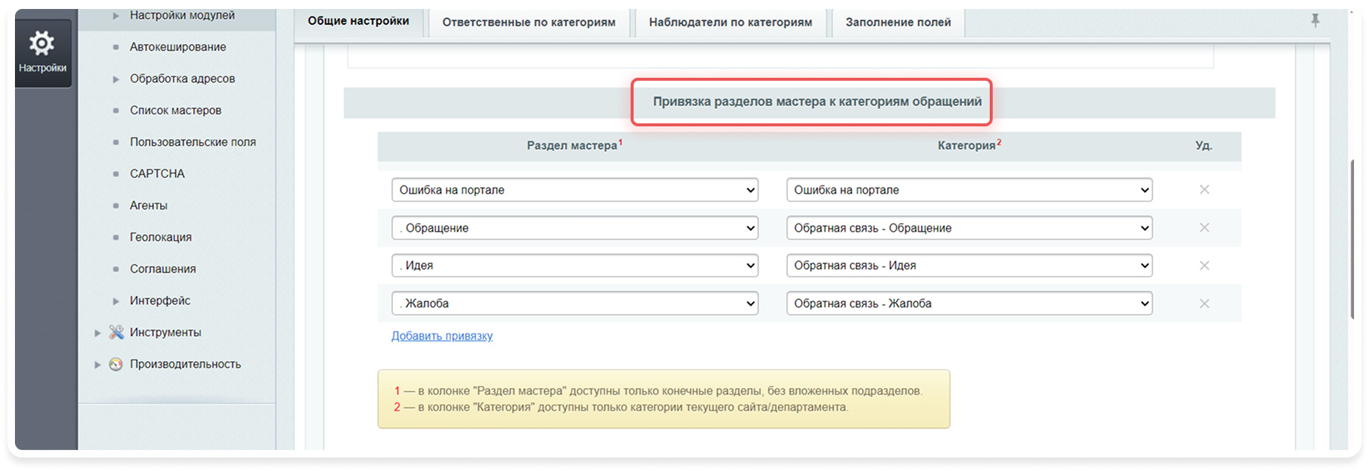Click footnote 2 about Категория column
1369x471 pixels.
pos(621,407)
